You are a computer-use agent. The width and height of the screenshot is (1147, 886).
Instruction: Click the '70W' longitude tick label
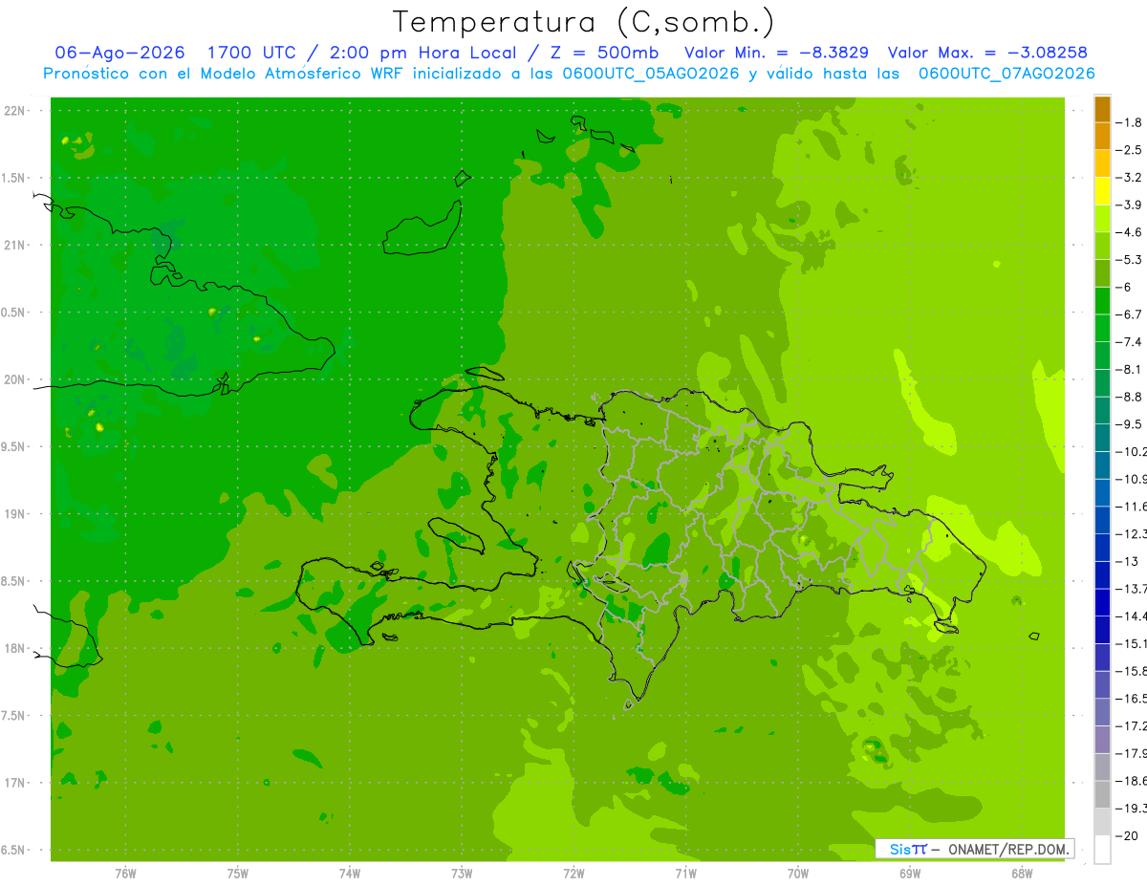click(x=798, y=874)
